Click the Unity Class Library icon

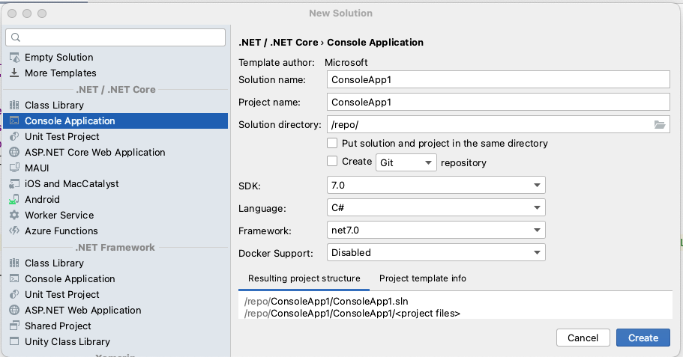coord(14,341)
